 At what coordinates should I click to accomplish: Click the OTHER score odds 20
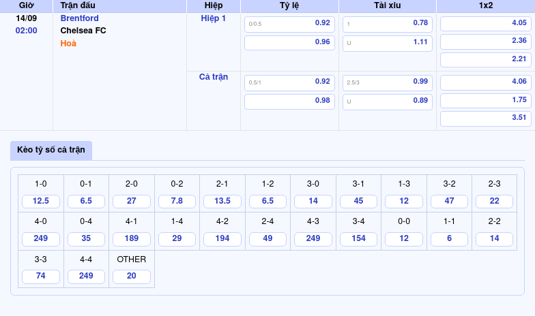click(132, 276)
